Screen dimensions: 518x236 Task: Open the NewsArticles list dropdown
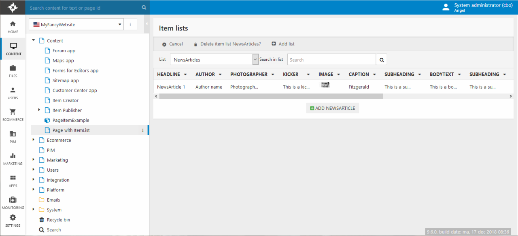click(x=214, y=60)
